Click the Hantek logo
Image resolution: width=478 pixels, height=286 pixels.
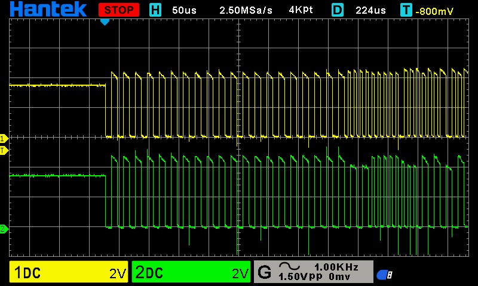(x=48, y=9)
